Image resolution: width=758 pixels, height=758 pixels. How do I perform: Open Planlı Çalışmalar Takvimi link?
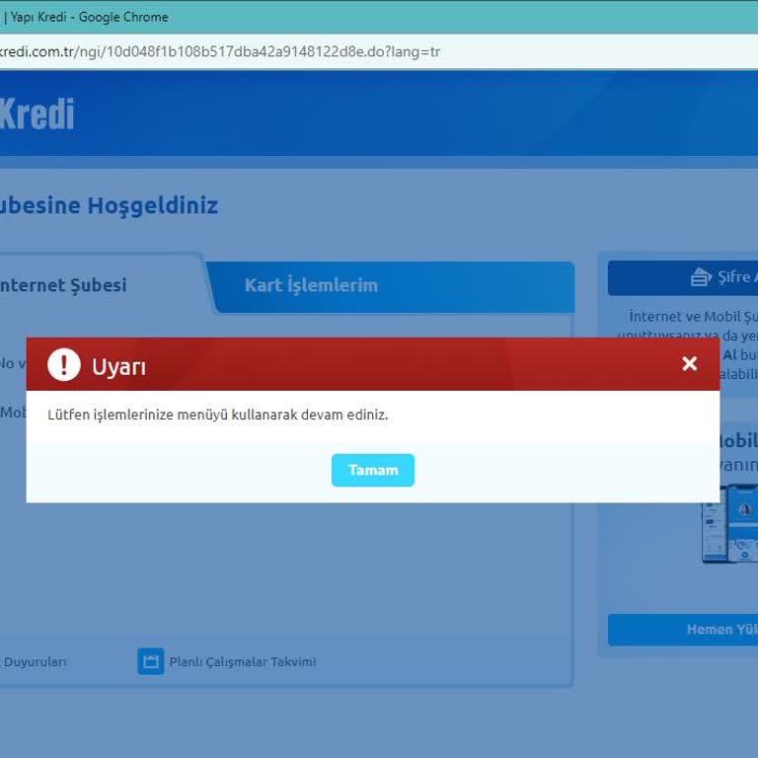point(242,661)
